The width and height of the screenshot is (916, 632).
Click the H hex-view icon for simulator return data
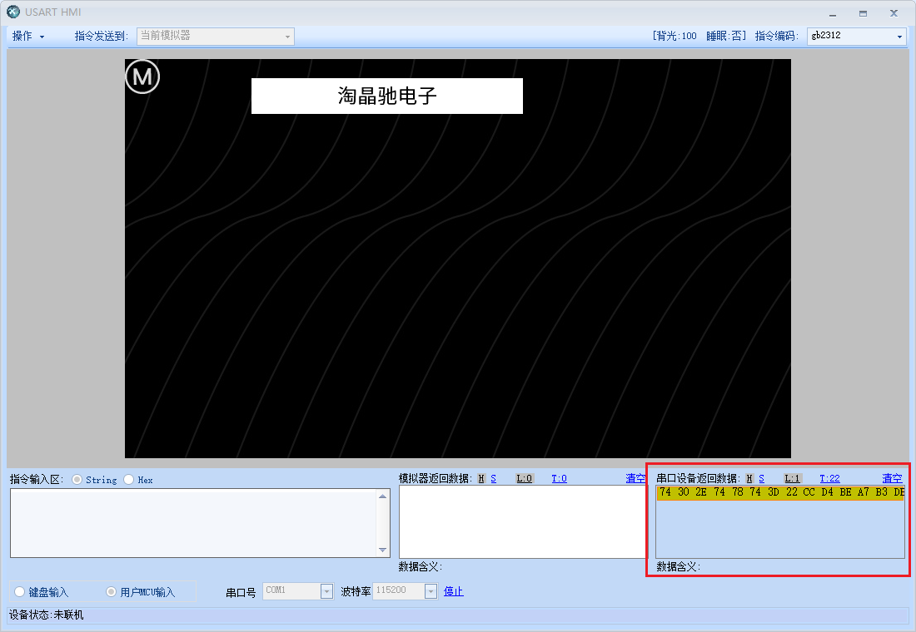pyautogui.click(x=481, y=478)
